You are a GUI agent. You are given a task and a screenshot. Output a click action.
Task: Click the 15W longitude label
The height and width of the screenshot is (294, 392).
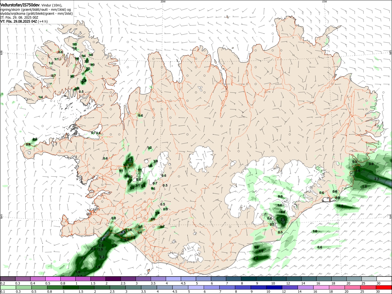coord(324,2)
